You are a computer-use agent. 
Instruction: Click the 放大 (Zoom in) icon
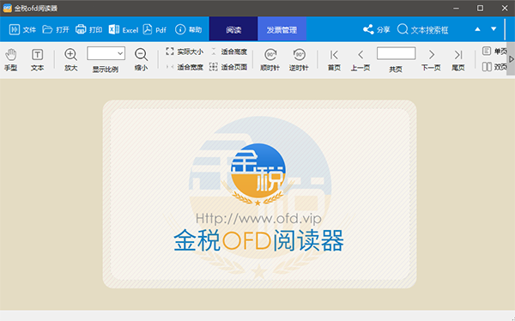(70, 55)
